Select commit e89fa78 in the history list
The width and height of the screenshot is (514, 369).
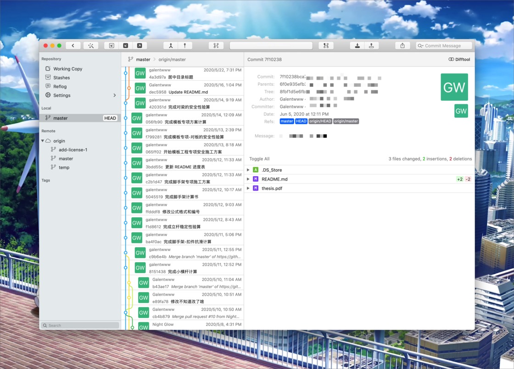pos(183,298)
